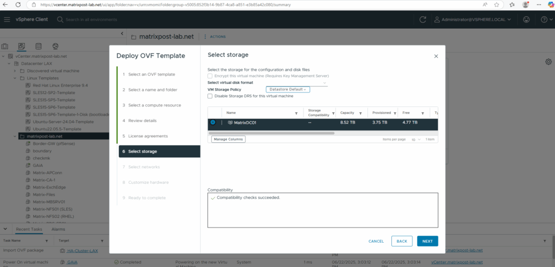This screenshot has height=267, width=555.
Task: Open the HA-Cluster-LAX target link
Action: click(82, 250)
